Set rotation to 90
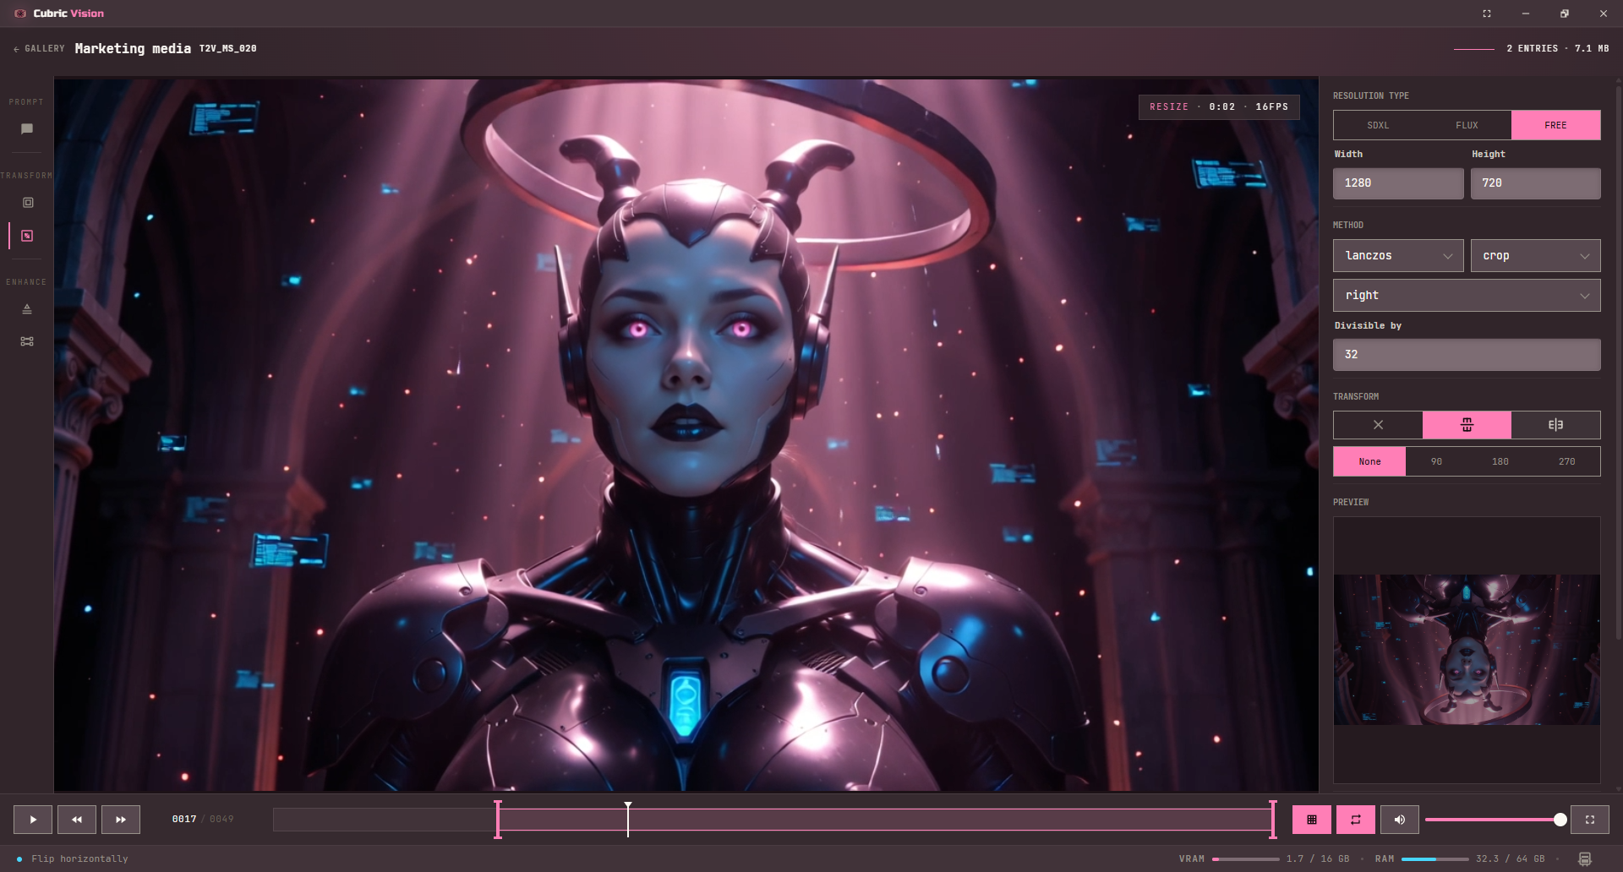 point(1436,461)
